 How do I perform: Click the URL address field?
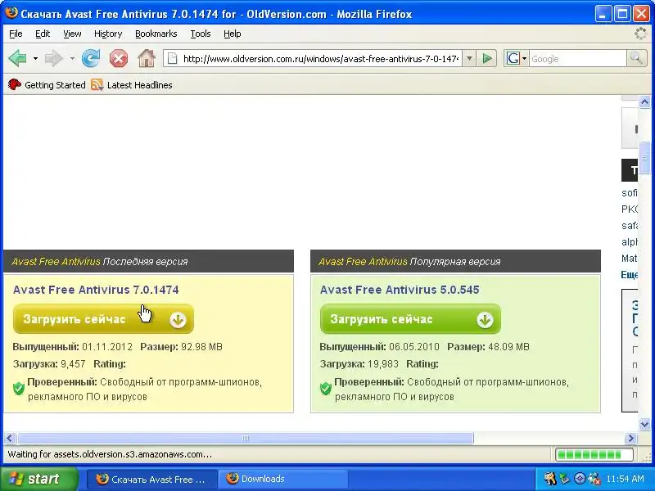click(x=321, y=59)
